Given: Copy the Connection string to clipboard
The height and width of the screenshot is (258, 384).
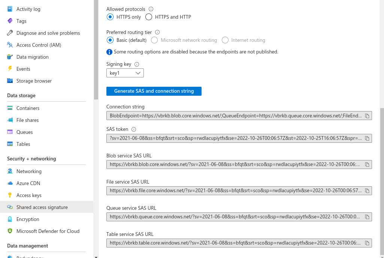Looking at the screenshot, I should coord(367,116).
